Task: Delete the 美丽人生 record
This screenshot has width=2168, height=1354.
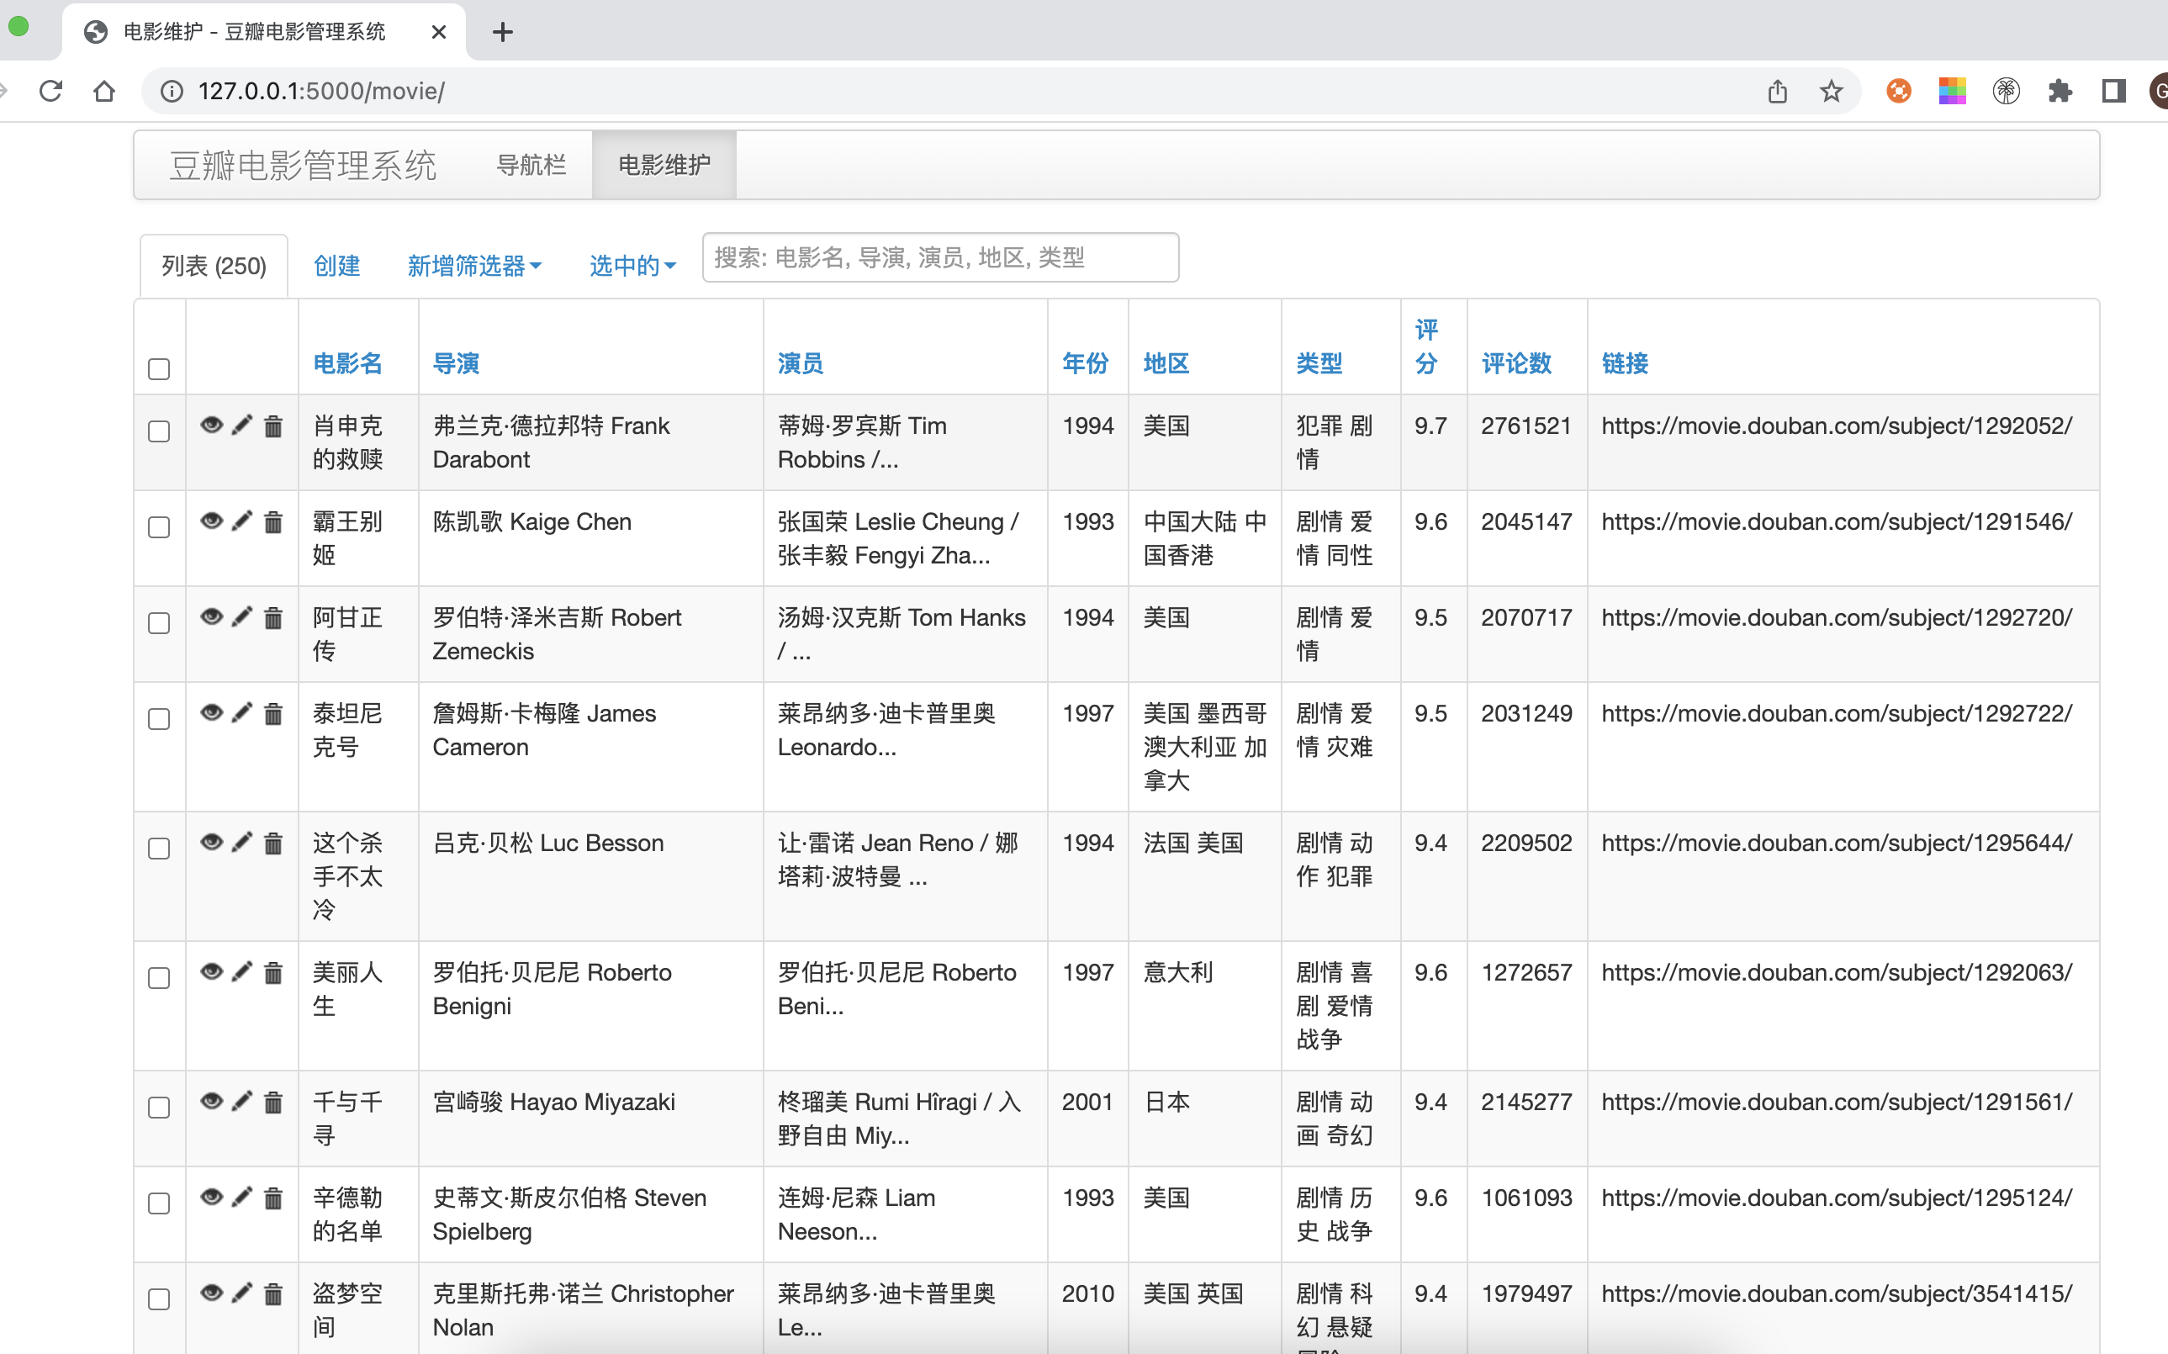Action: tap(273, 973)
